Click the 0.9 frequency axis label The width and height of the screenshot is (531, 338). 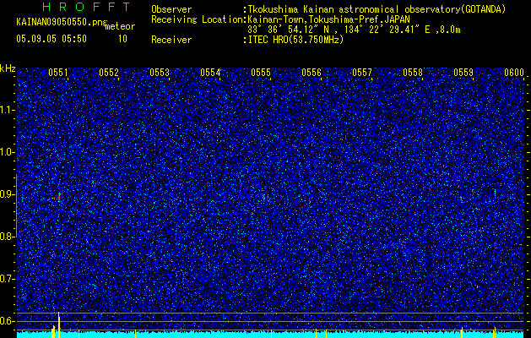7,194
